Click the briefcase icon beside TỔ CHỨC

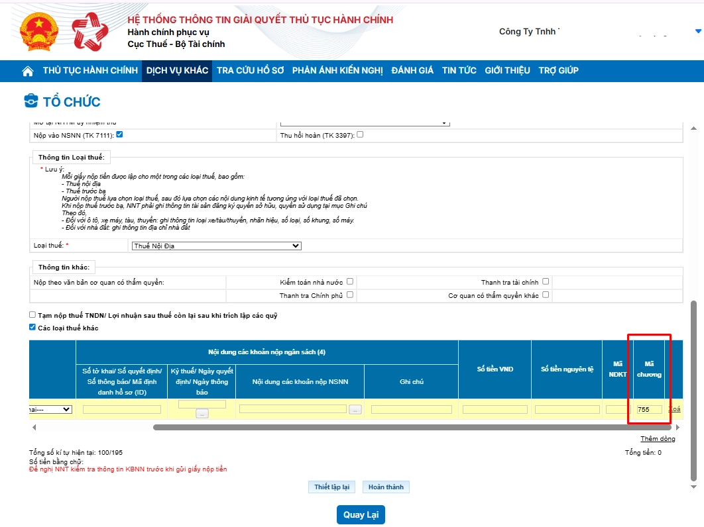(x=31, y=101)
